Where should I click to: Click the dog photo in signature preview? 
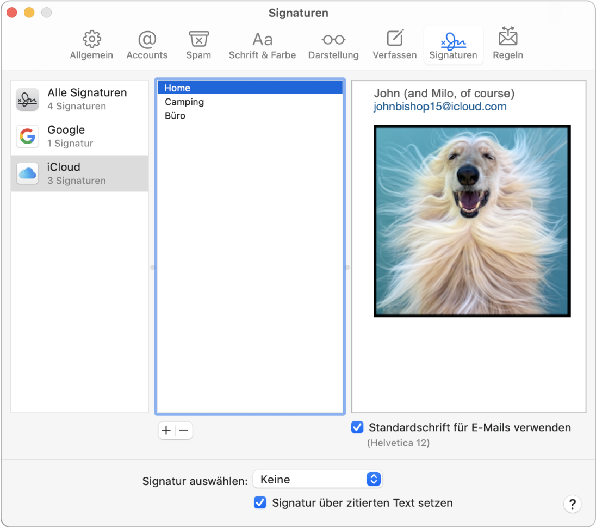point(472,221)
